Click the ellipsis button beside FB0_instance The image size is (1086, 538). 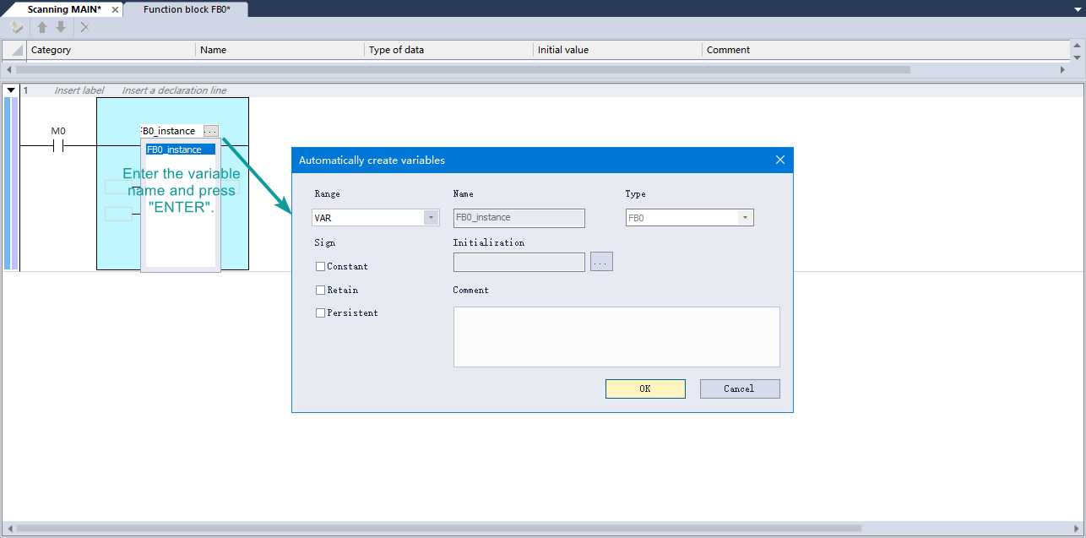pyautogui.click(x=211, y=131)
